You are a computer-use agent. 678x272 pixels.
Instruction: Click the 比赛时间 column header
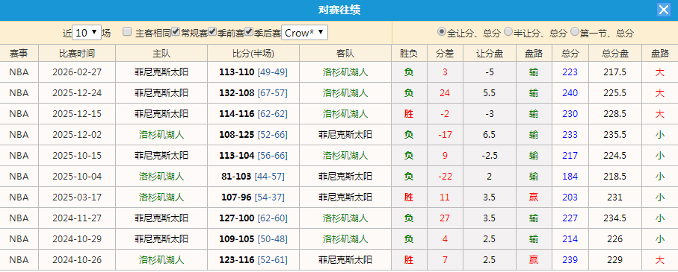pos(77,54)
